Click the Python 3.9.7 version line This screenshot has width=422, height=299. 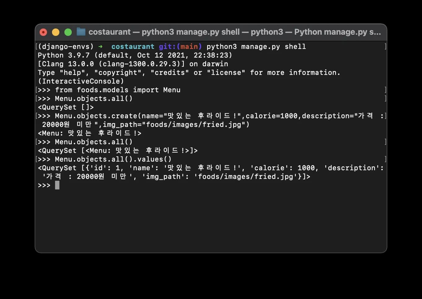point(135,55)
